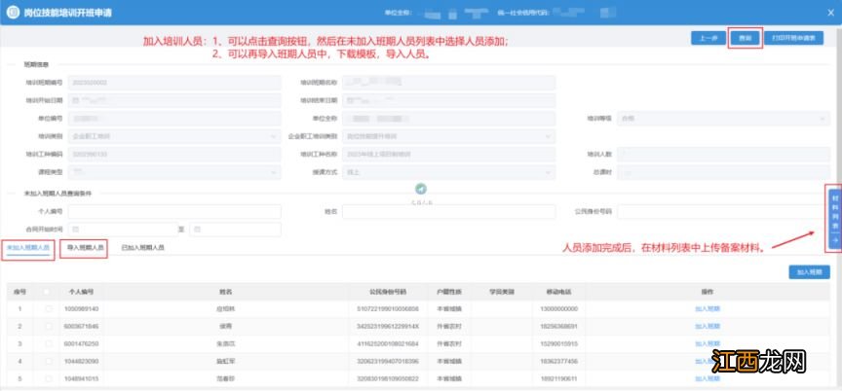The image size is (842, 391).
Task: Open the 培训类别 dropdown
Action: click(x=174, y=136)
